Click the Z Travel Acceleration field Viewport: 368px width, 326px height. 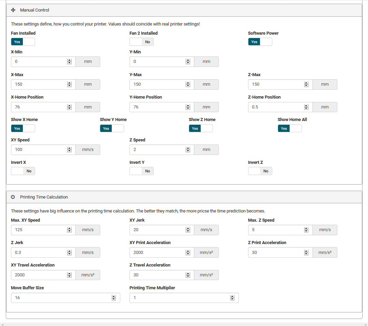click(162, 275)
